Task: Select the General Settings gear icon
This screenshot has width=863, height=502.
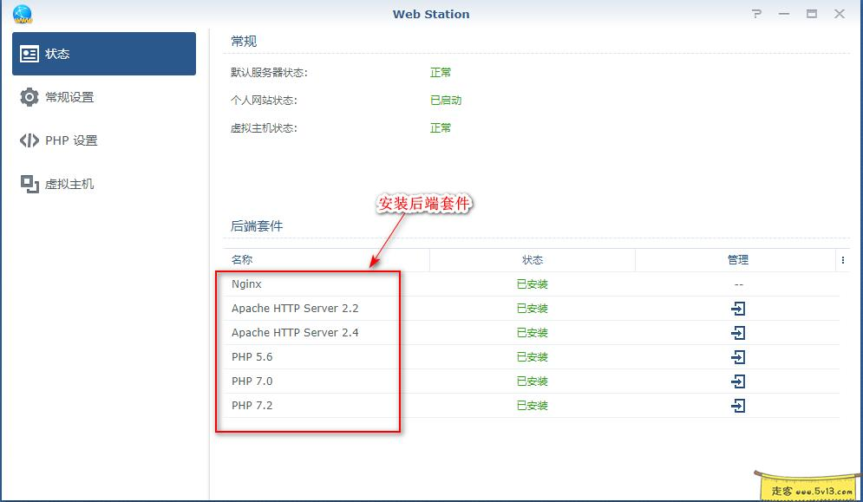Action: coord(29,97)
